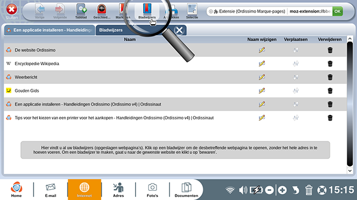Rename Een applicatie installeren bookmark
Viewport: 357px width, 200px height.
[x=262, y=104]
